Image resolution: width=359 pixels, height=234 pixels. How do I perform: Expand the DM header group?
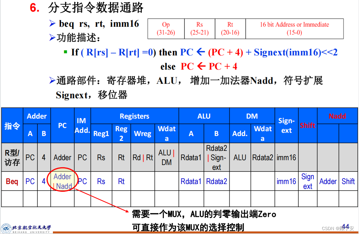tap(252, 116)
